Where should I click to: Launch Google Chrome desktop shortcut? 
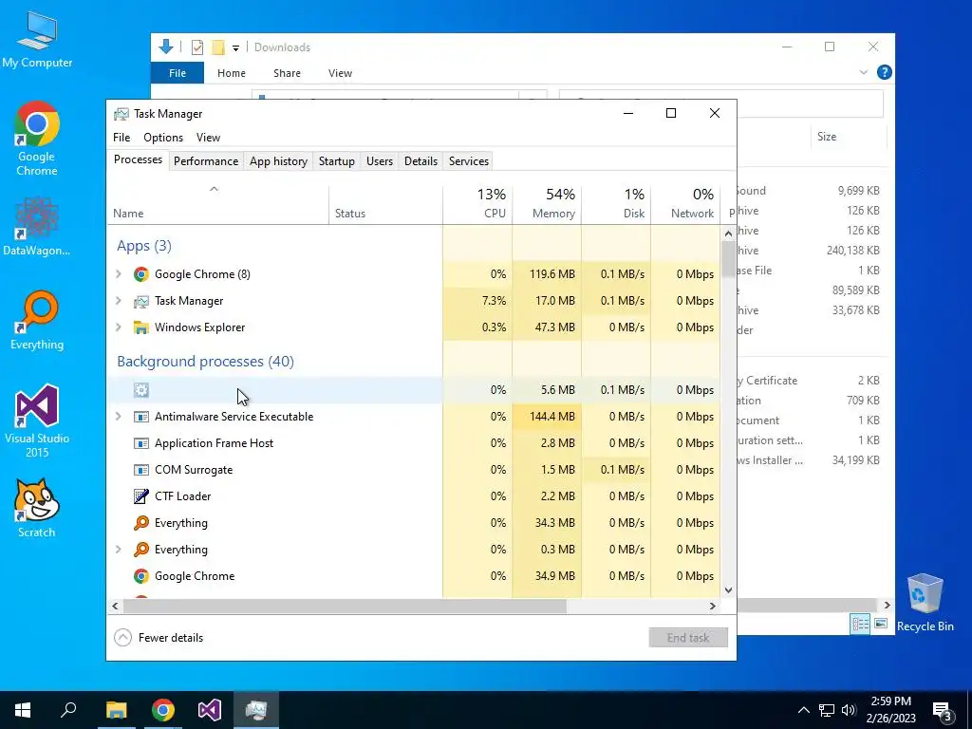[x=37, y=139]
